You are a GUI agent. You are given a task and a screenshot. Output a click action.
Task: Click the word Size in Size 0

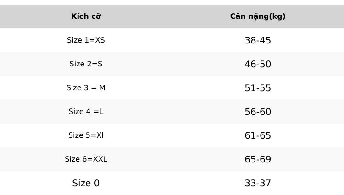[x=81, y=183]
